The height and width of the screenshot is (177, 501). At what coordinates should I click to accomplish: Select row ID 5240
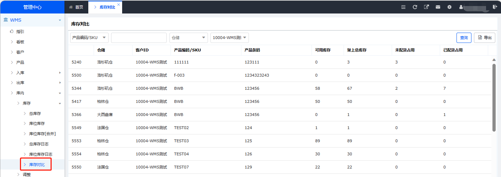77,62
